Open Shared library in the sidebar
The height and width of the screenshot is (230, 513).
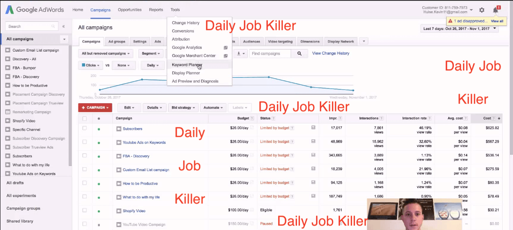[20, 221]
